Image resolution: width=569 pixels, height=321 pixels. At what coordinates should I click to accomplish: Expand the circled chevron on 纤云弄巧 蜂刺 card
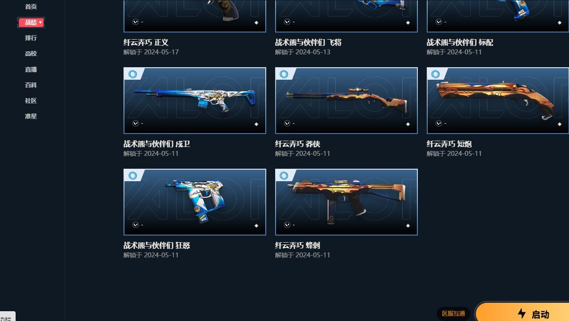click(287, 225)
